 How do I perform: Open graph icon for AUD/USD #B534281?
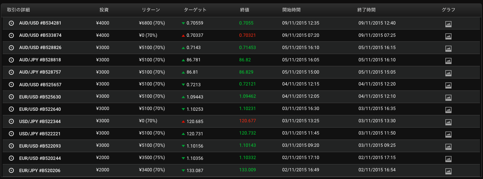pos(448,24)
